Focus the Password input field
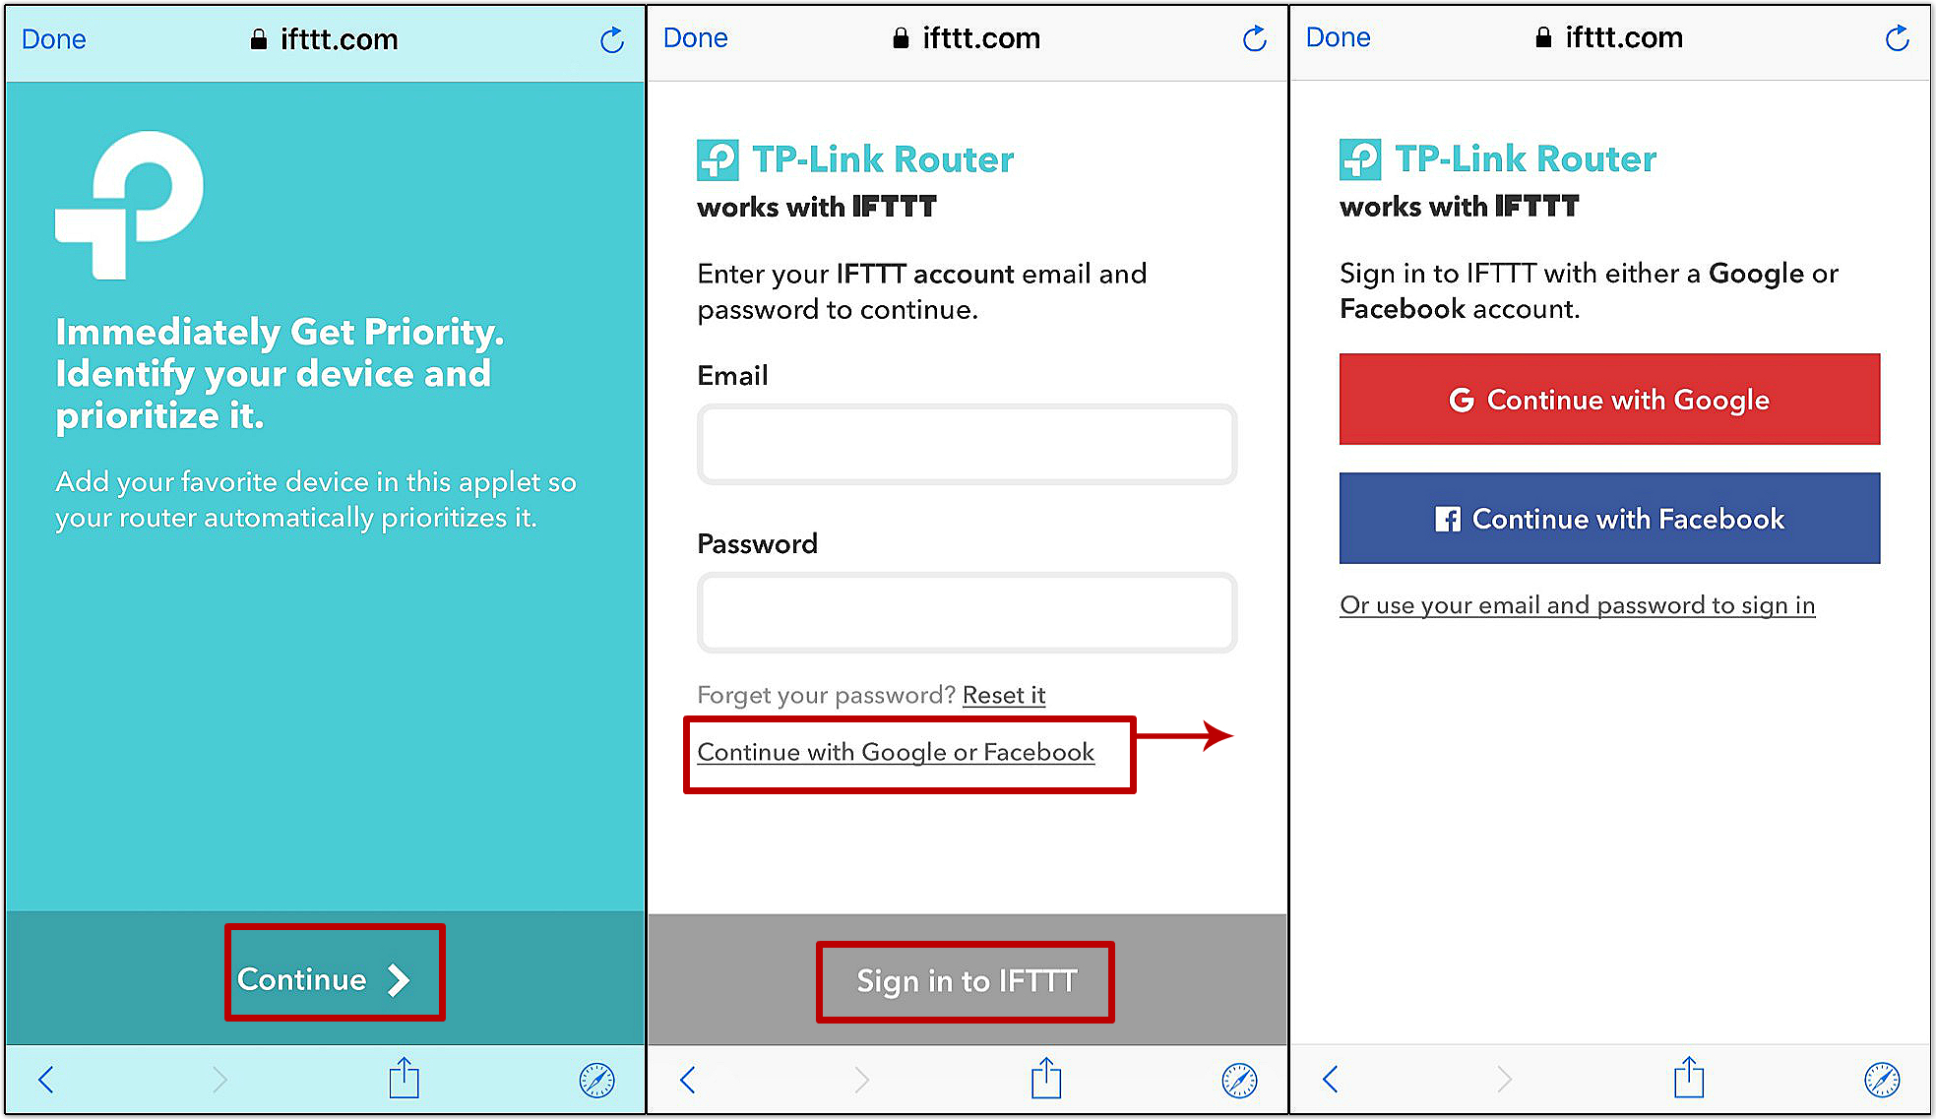 pos(967,612)
